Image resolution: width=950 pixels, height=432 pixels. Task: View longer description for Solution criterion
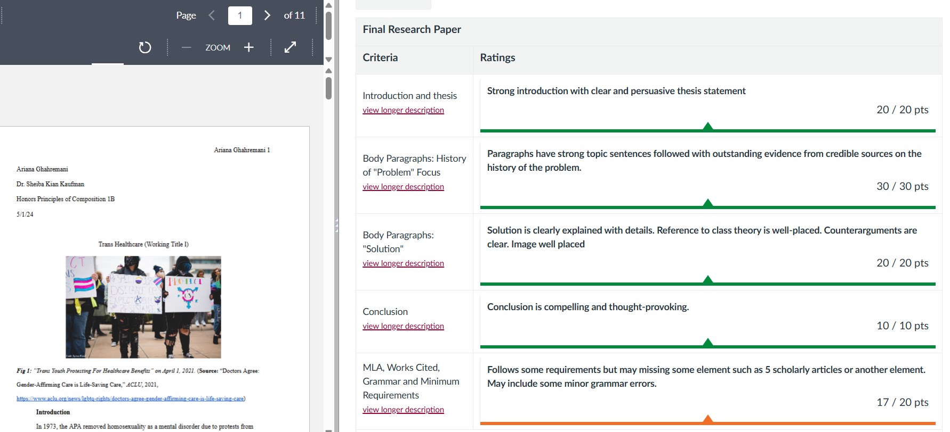coord(403,263)
